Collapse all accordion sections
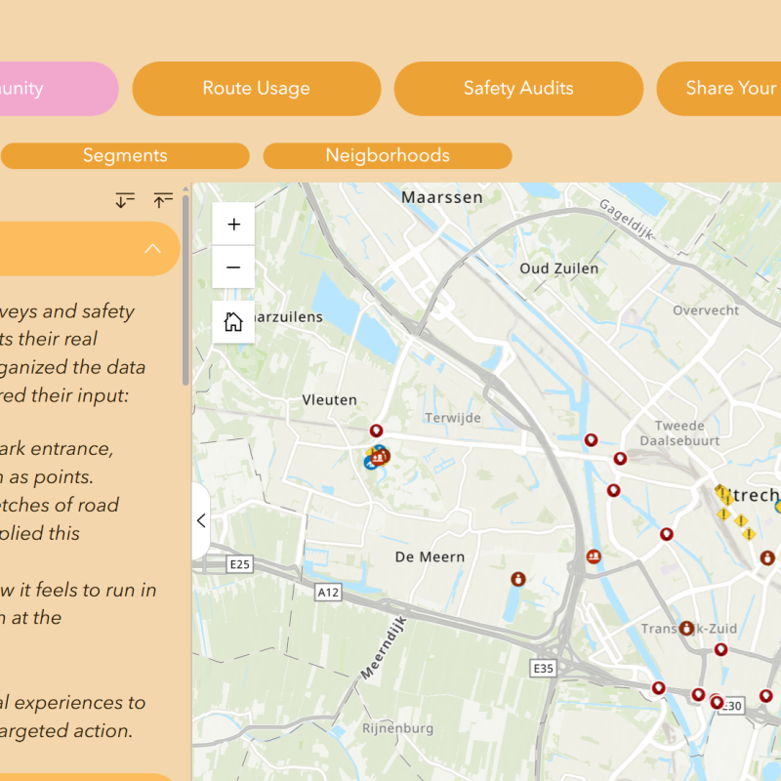This screenshot has width=781, height=781. [x=163, y=200]
